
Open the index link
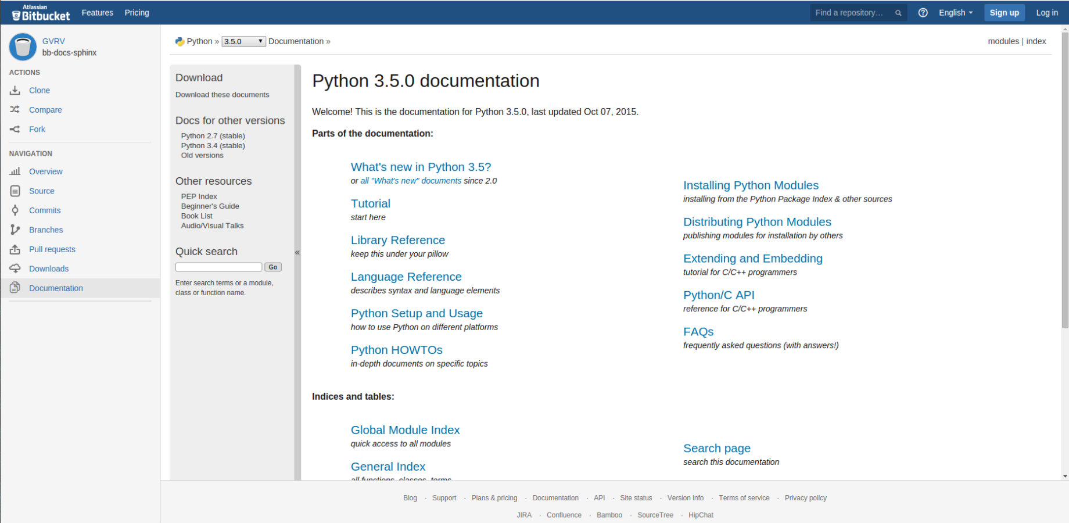pyautogui.click(x=1036, y=41)
